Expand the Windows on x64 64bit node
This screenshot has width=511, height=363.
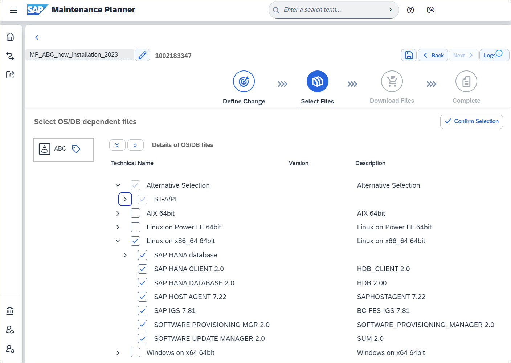tap(118, 353)
